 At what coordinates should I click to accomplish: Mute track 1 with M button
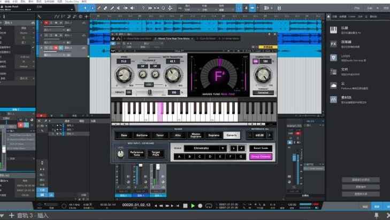pyautogui.click(x=46, y=23)
